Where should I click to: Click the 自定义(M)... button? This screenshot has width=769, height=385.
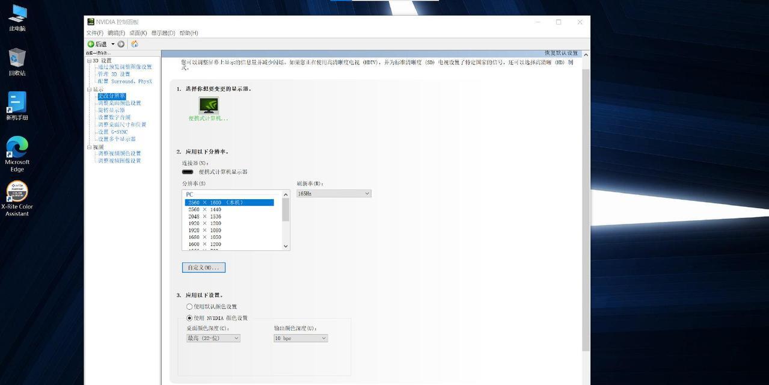click(x=204, y=267)
